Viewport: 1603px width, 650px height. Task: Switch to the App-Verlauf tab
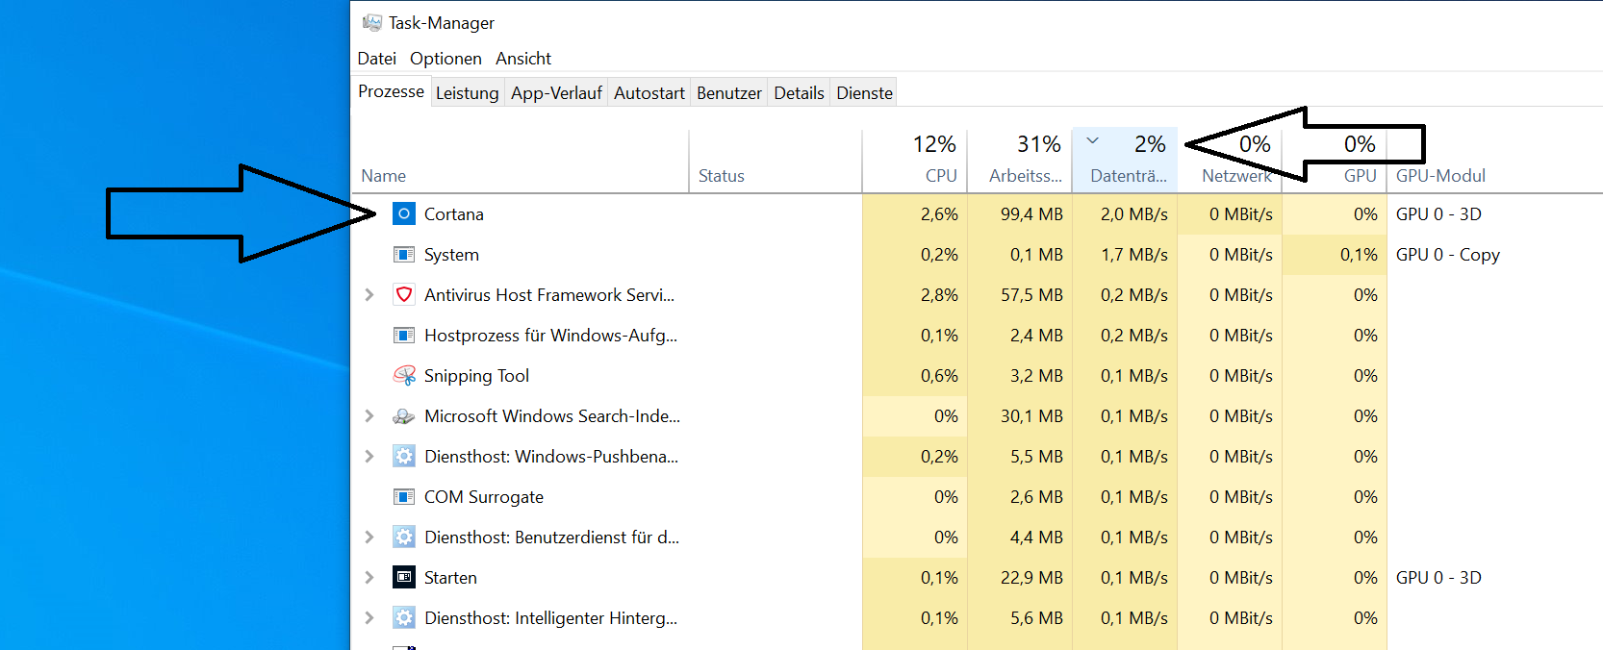[556, 93]
